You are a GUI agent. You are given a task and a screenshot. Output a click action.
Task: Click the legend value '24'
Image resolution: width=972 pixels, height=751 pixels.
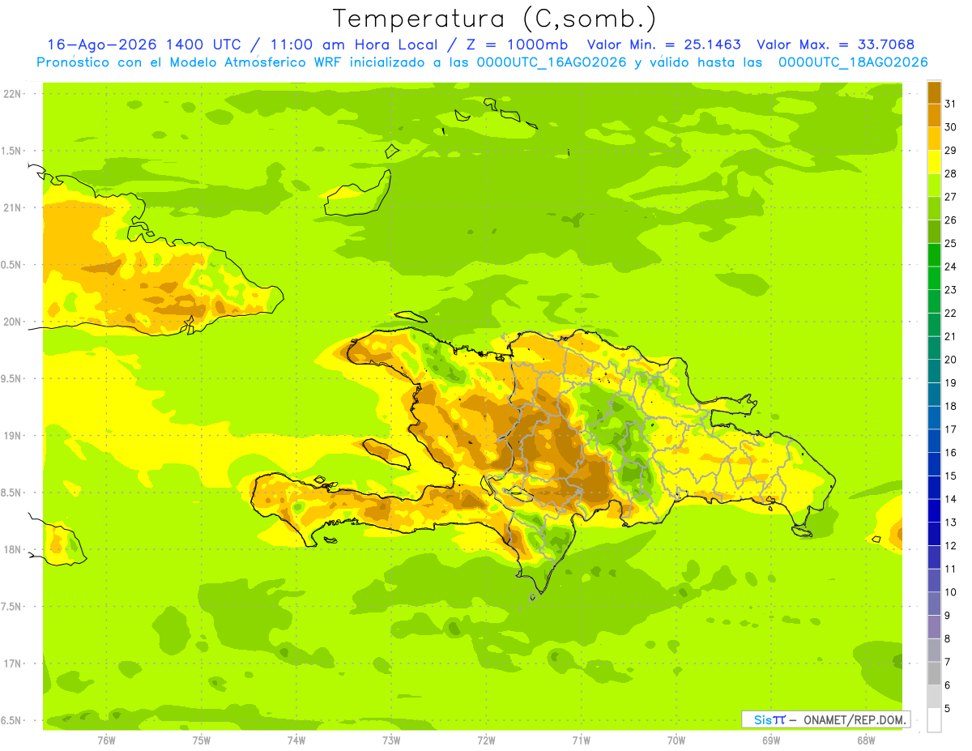951,267
